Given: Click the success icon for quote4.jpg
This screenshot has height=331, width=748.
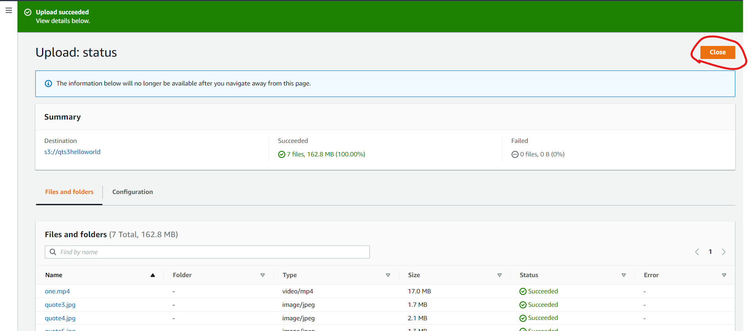Looking at the screenshot, I should click(x=523, y=318).
